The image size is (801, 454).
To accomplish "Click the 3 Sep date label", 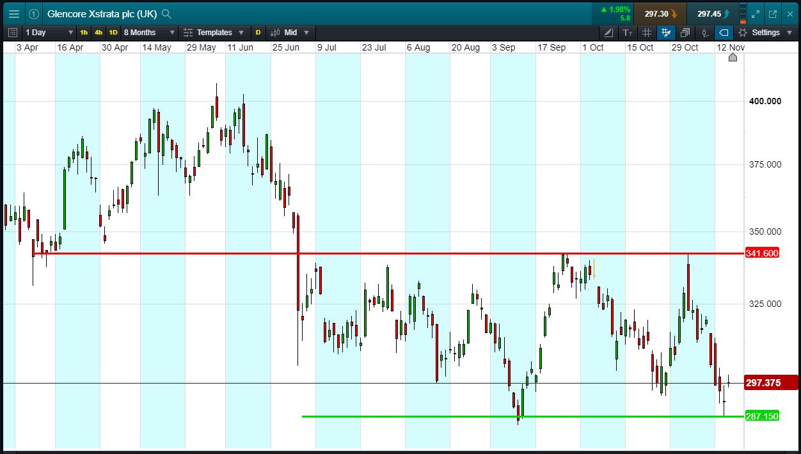I will click(504, 47).
